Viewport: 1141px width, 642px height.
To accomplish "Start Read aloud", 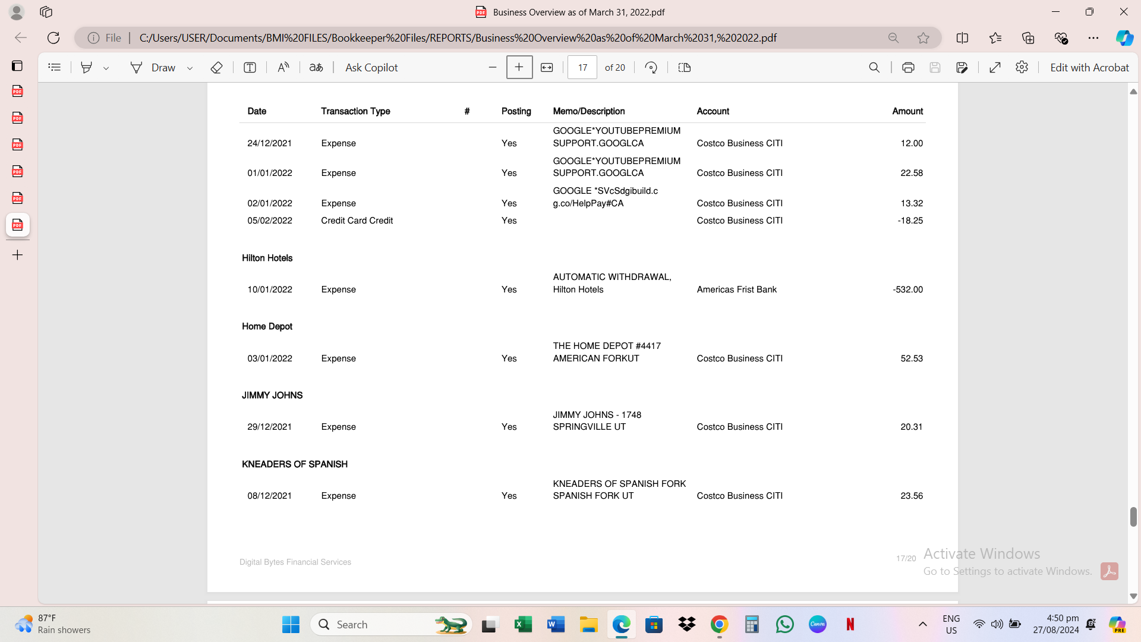I will coord(283,68).
